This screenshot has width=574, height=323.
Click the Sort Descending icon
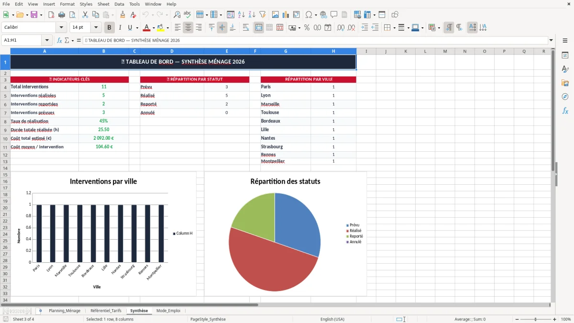(x=252, y=15)
